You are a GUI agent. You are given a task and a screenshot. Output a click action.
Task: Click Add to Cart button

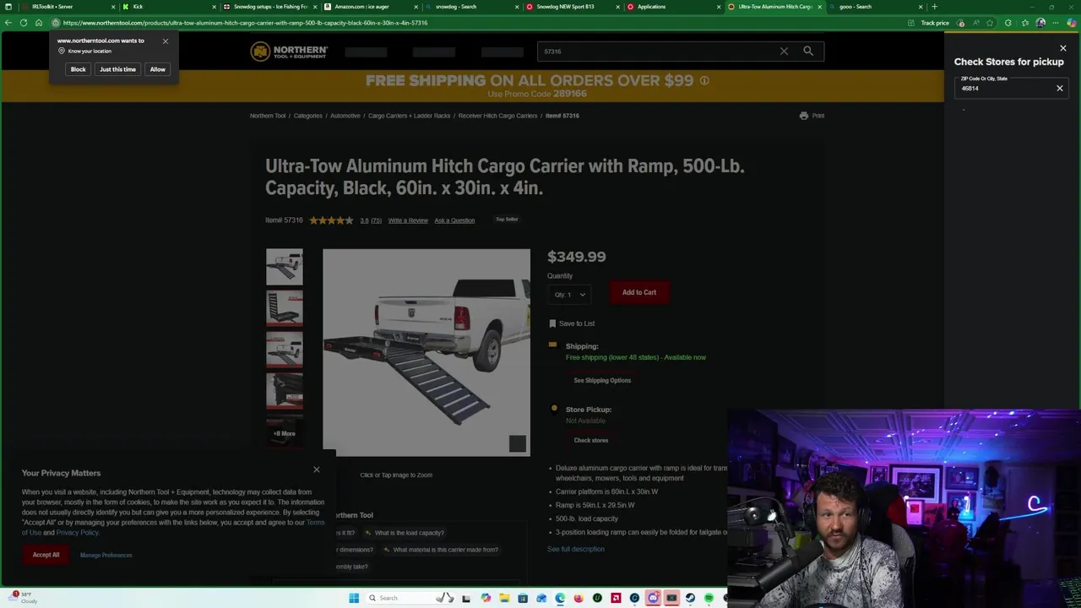639,293
